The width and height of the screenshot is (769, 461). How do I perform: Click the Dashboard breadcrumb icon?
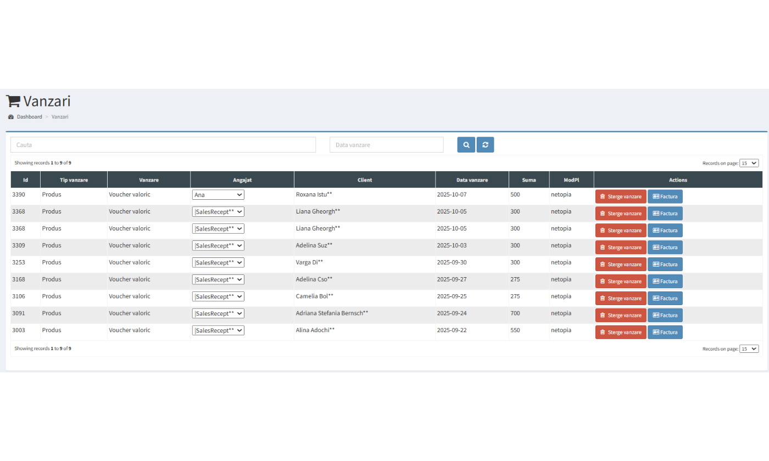(11, 117)
